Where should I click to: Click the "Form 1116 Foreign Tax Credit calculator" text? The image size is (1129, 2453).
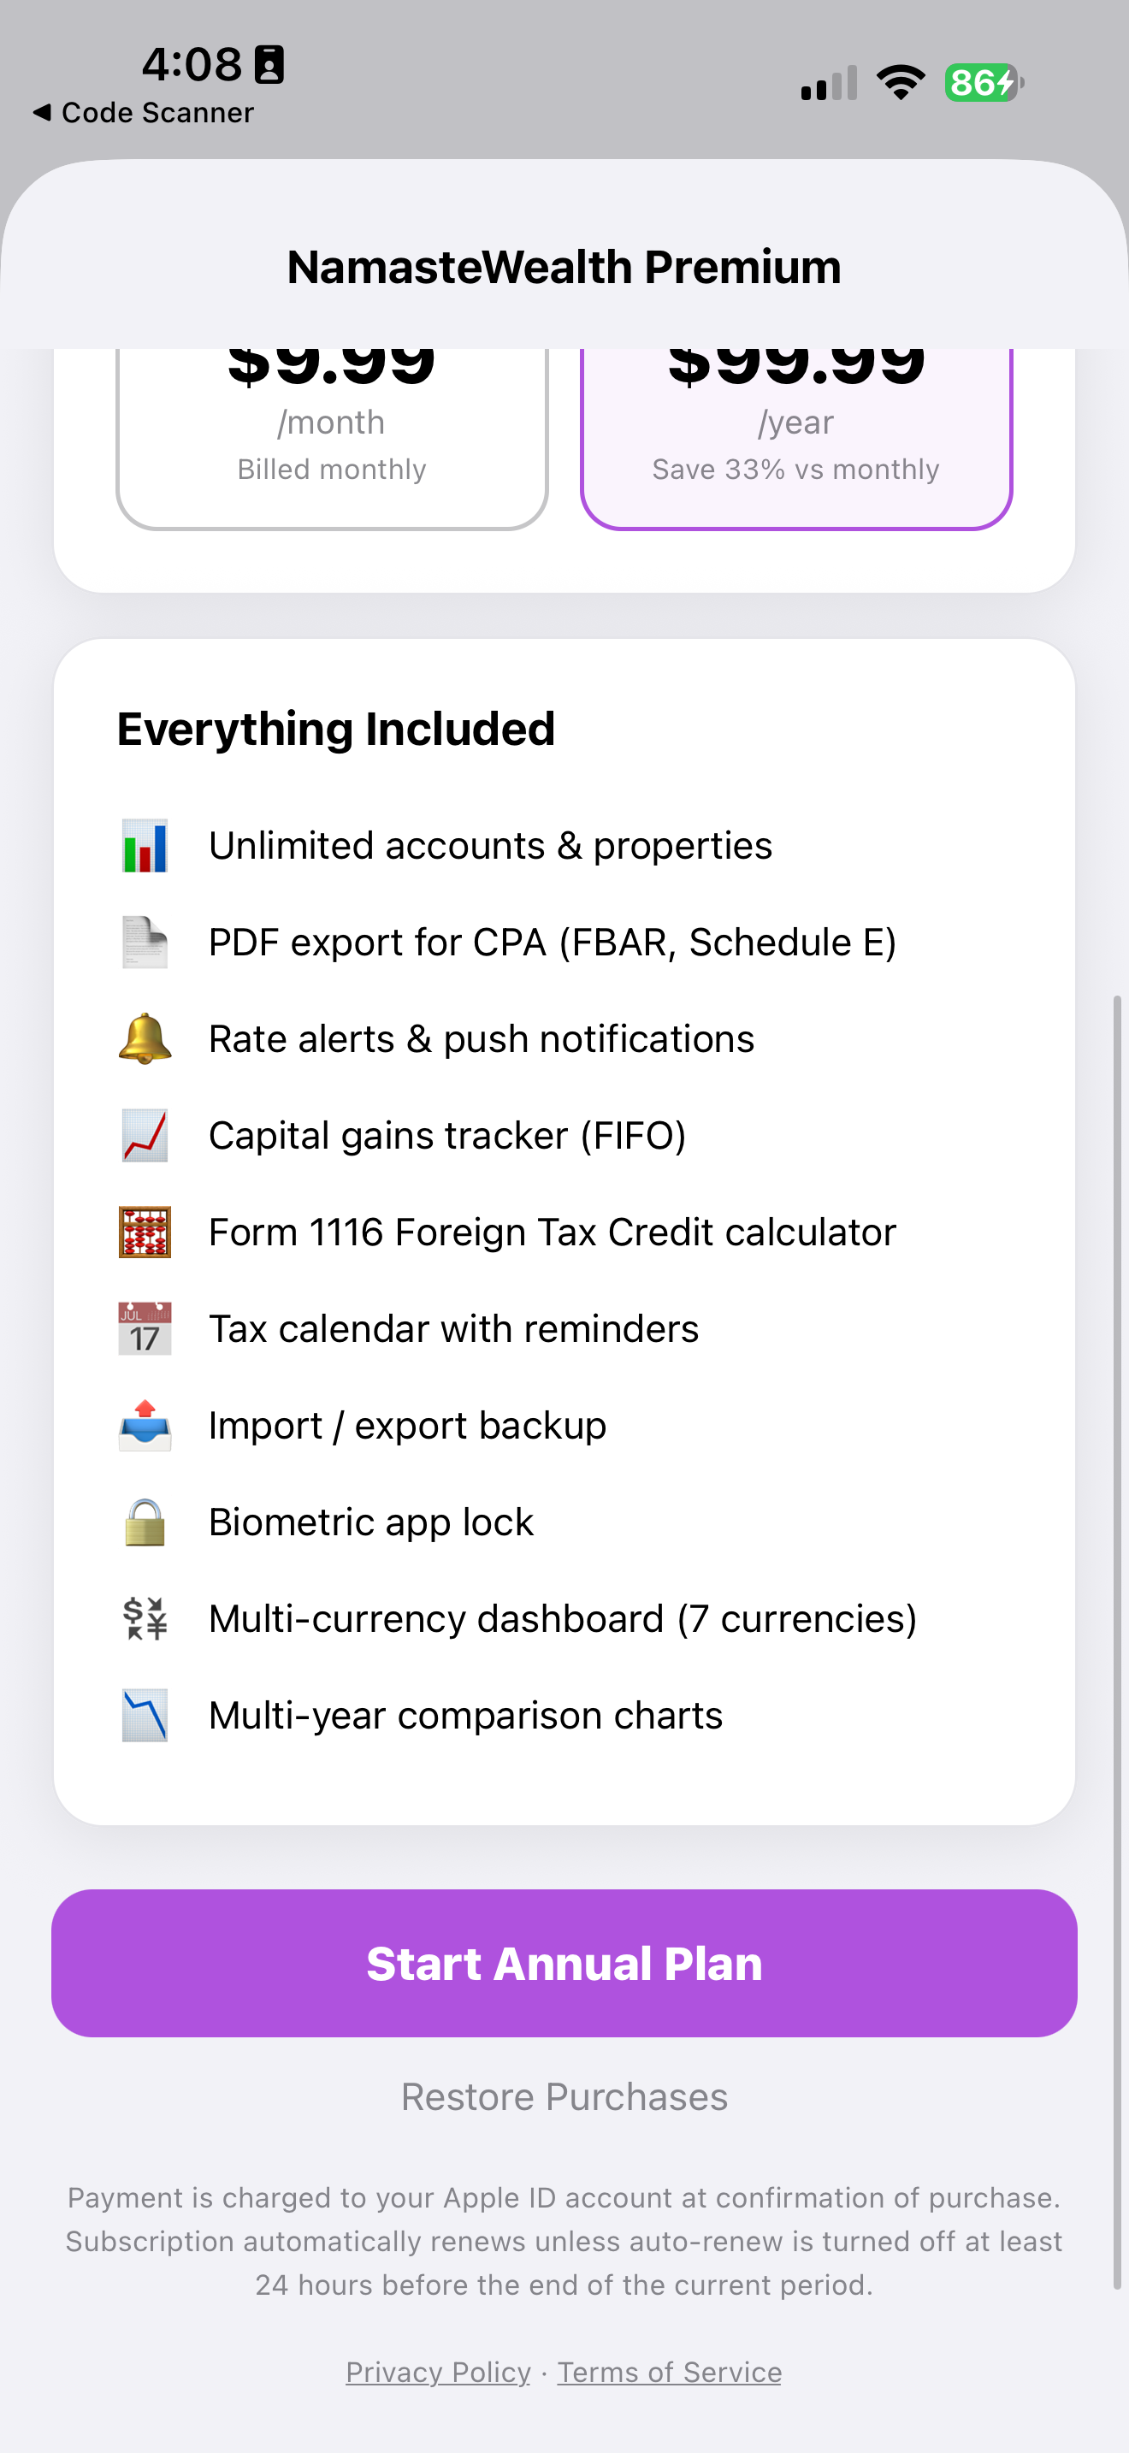[553, 1232]
